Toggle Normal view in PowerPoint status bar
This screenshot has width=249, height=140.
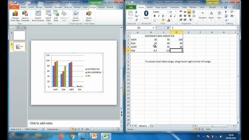[x=72, y=129]
